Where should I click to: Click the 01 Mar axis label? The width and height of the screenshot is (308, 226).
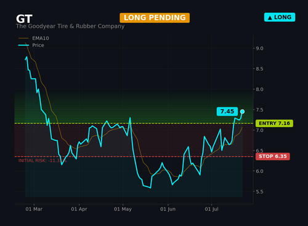(34, 209)
